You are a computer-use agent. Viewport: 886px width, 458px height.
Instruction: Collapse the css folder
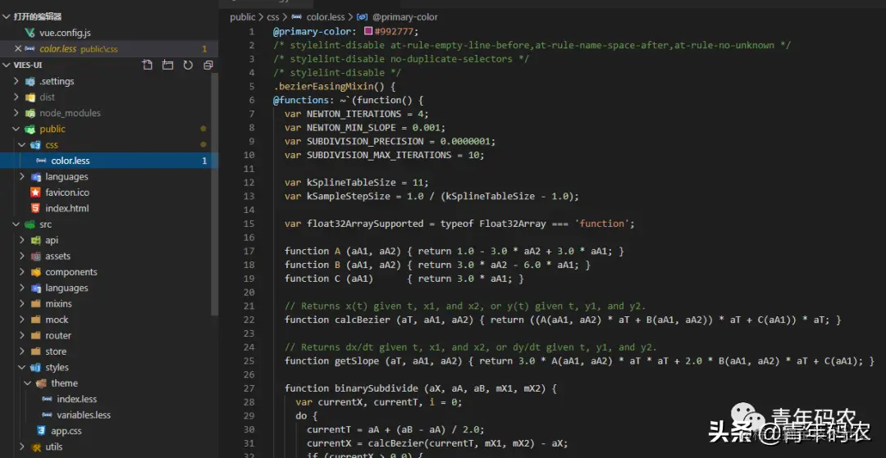(21, 144)
